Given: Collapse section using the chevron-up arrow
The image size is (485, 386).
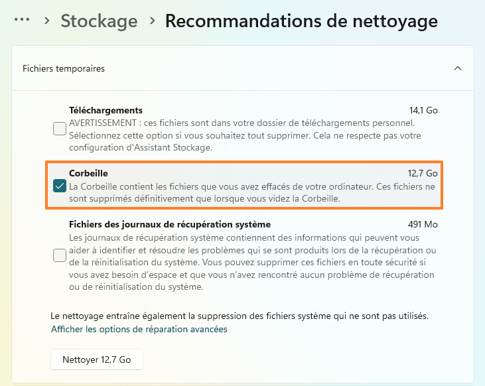Looking at the screenshot, I should click(x=457, y=68).
